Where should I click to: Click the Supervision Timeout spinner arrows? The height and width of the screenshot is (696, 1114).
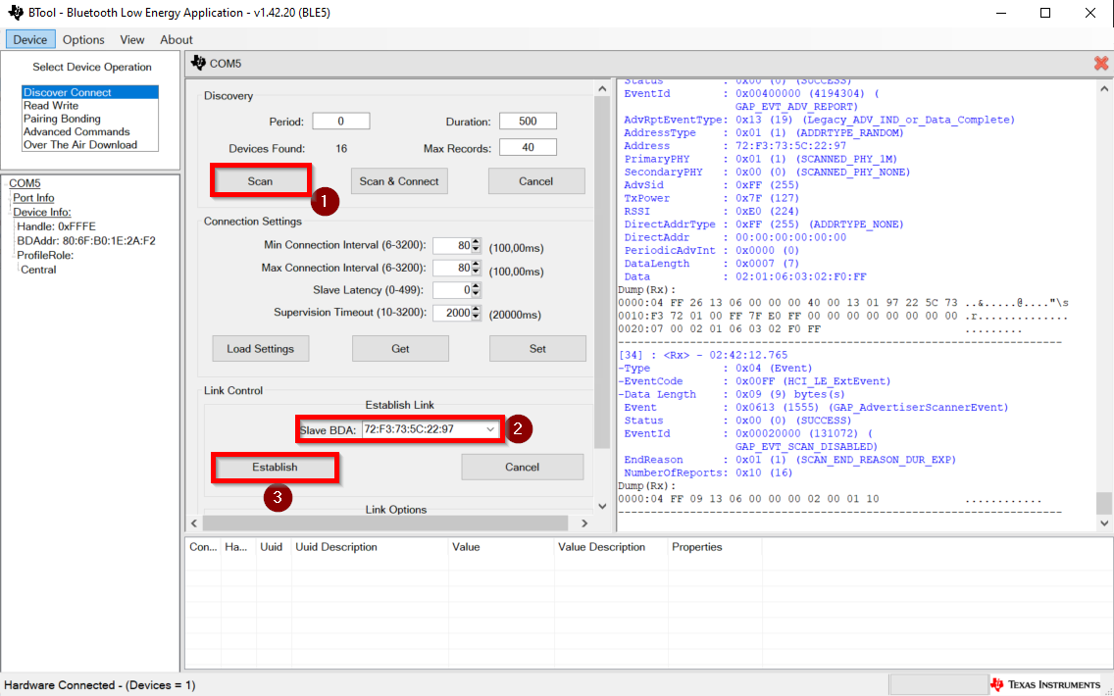tap(477, 313)
